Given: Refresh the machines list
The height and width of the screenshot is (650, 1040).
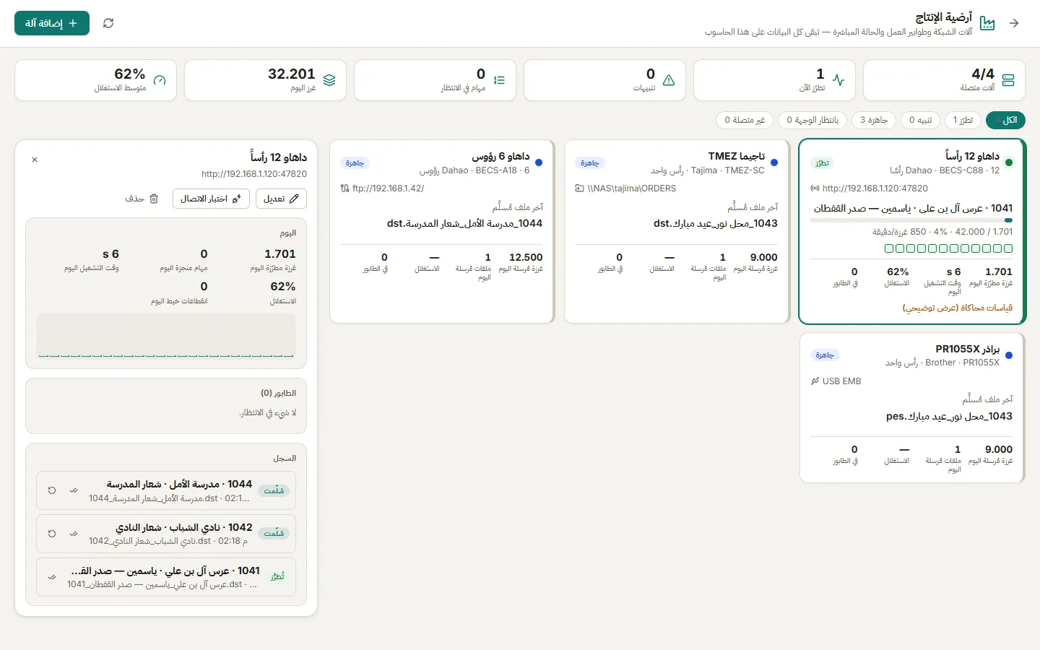Looking at the screenshot, I should pos(108,23).
